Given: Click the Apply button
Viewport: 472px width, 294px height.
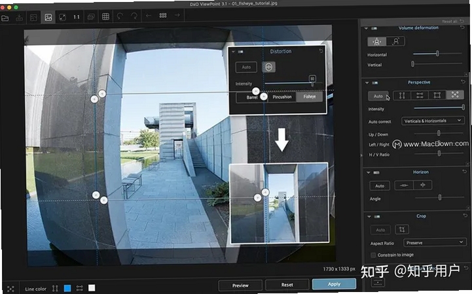Looking at the screenshot, I should 334,284.
